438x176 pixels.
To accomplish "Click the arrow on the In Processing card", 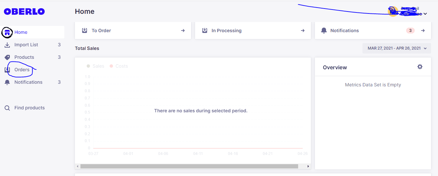I will (x=303, y=31).
